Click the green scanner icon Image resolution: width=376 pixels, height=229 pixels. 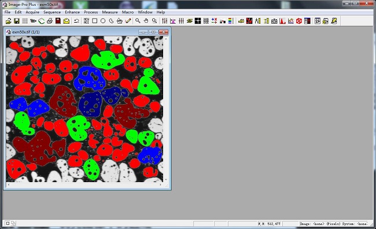point(42,21)
